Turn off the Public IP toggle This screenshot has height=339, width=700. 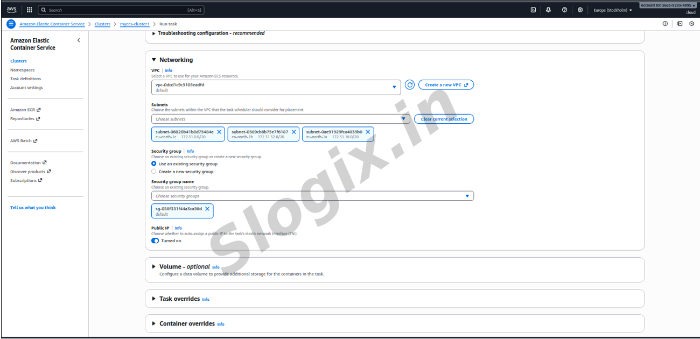click(155, 241)
